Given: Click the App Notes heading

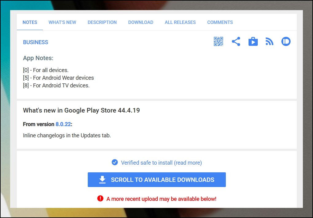Looking at the screenshot, I should coord(38,58).
